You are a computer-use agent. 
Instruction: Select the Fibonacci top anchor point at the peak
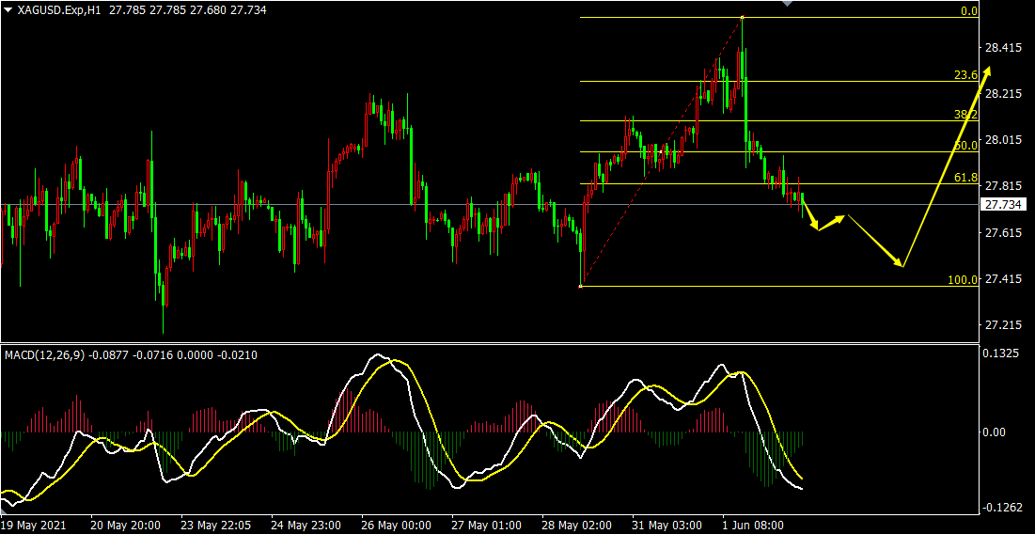coord(742,17)
